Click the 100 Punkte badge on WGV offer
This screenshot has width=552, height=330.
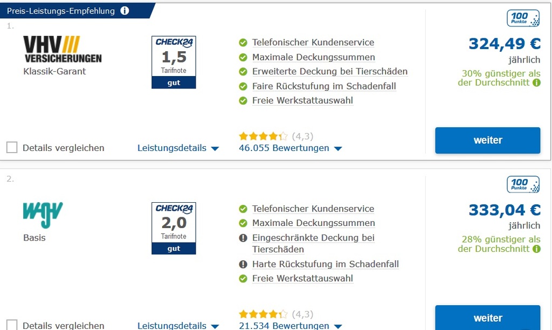[523, 184]
